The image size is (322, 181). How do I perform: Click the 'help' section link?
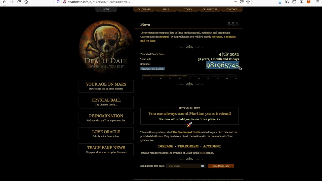[202, 153]
